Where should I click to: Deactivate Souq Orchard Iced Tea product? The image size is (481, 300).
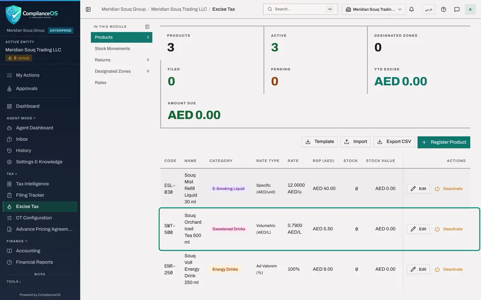(449, 229)
